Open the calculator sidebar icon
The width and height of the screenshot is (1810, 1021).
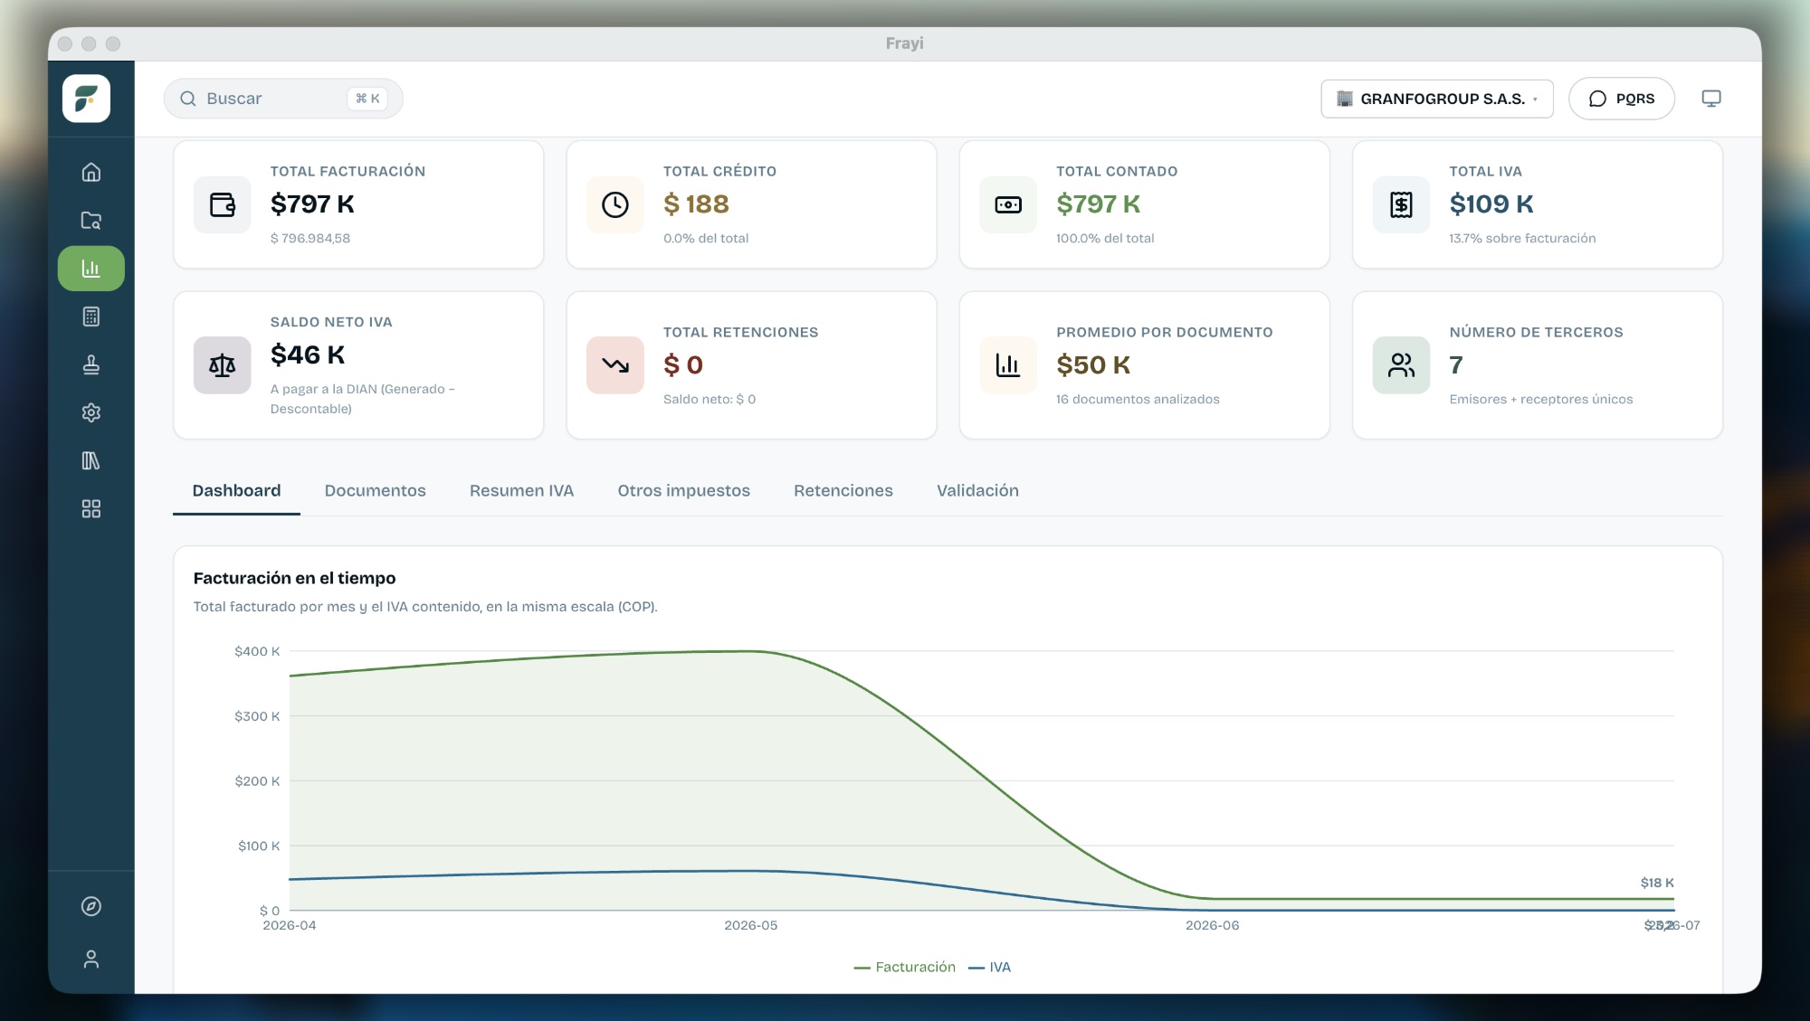point(91,317)
